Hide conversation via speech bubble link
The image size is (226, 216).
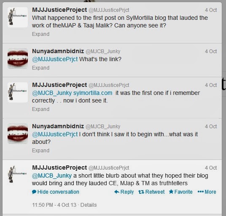click(x=56, y=192)
